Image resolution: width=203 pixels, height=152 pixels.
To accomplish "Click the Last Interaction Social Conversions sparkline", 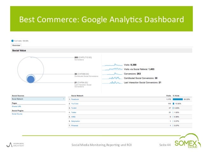I will [x=112, y=83].
